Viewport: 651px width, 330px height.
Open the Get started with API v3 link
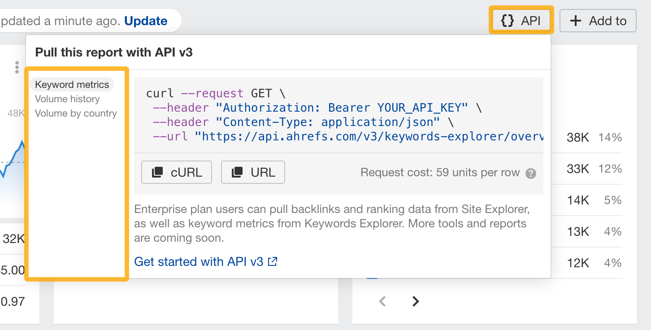click(x=199, y=261)
